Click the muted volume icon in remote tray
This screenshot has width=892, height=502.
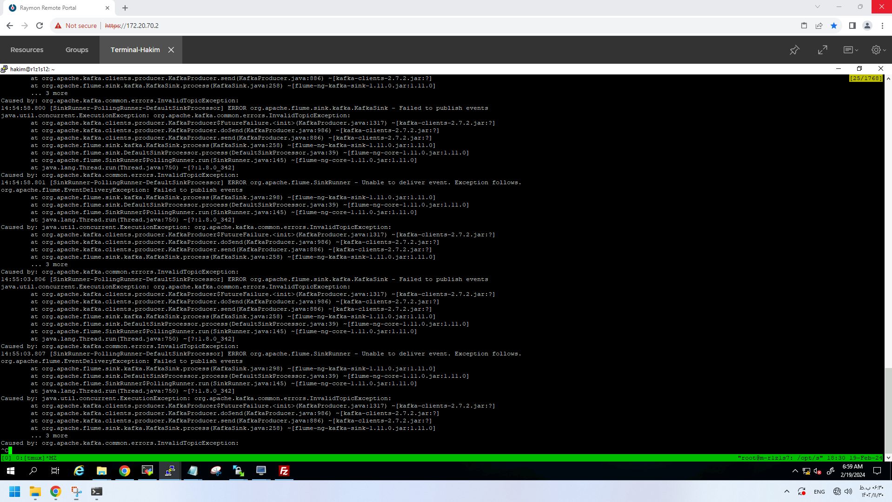(x=818, y=471)
